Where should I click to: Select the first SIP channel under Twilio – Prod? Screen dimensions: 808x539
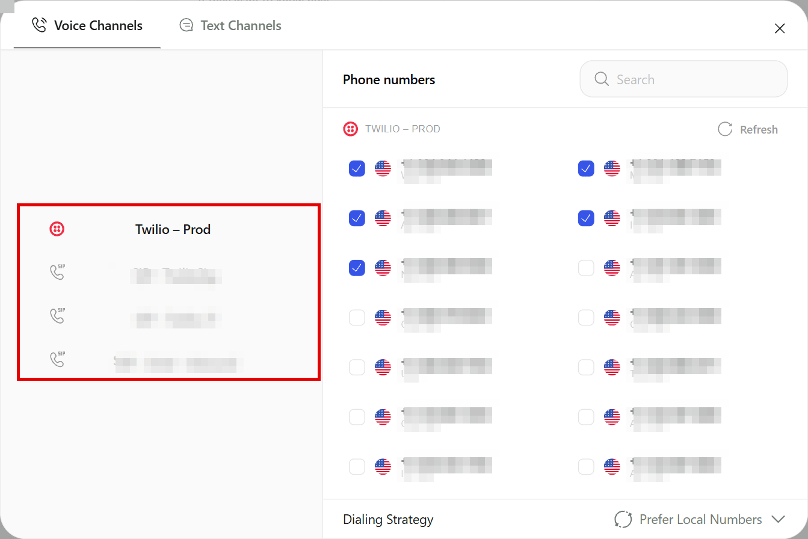[x=168, y=274]
